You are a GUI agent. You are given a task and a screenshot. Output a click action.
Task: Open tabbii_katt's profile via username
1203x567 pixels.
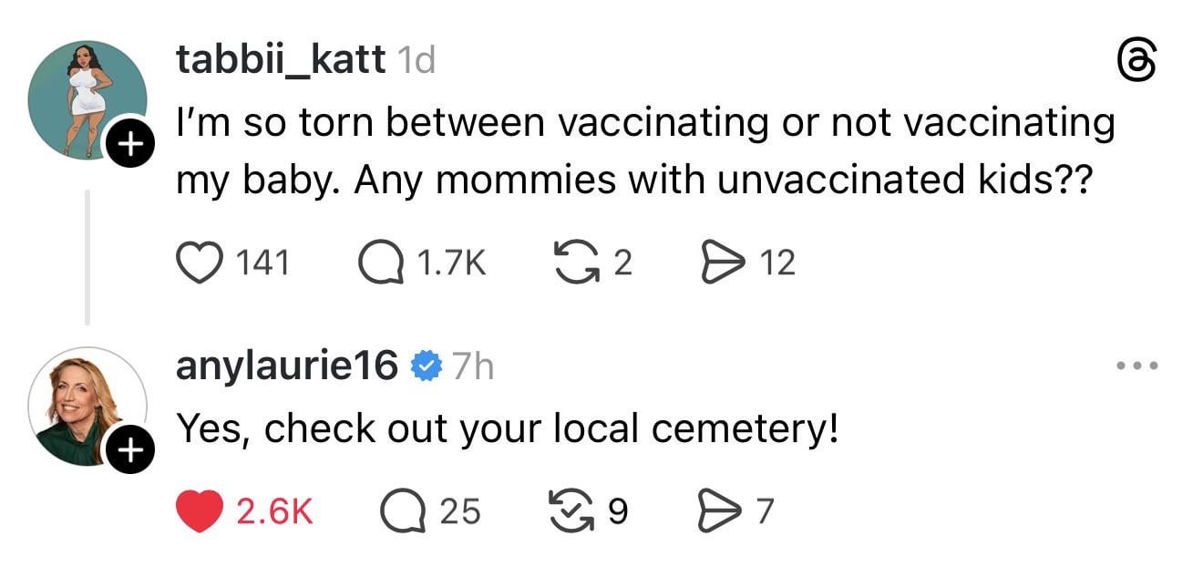(280, 60)
